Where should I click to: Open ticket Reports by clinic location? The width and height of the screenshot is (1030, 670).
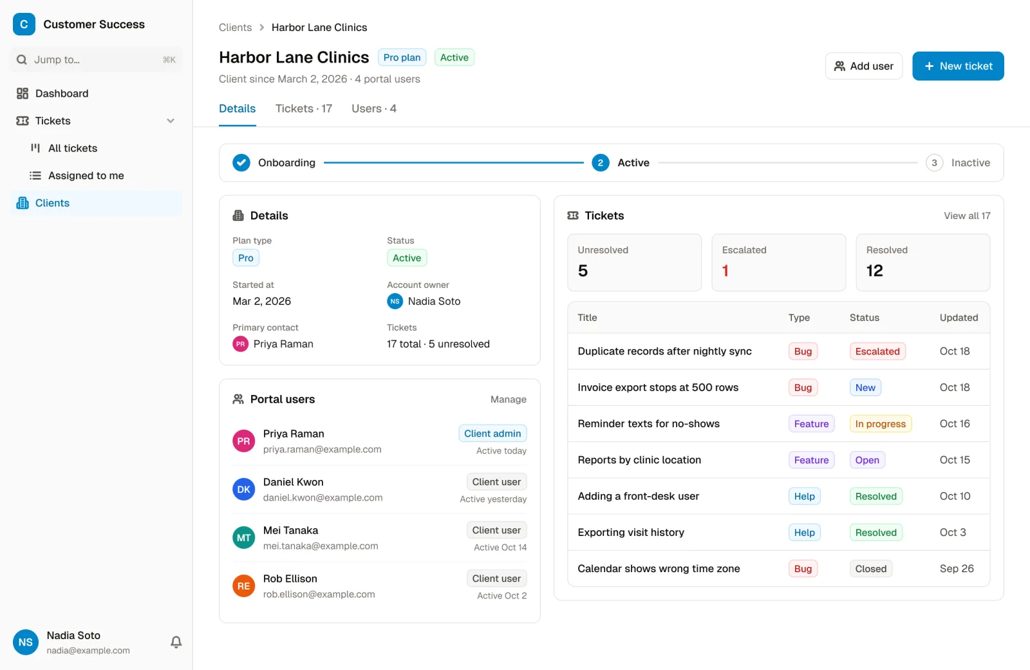tap(778, 460)
